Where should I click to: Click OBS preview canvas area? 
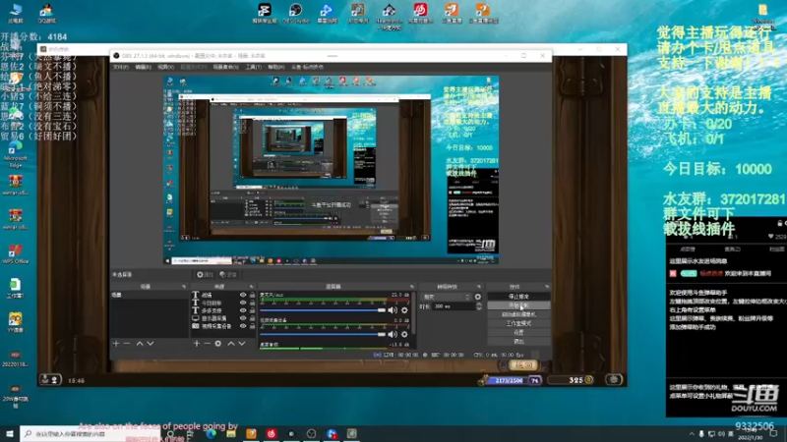332,169
